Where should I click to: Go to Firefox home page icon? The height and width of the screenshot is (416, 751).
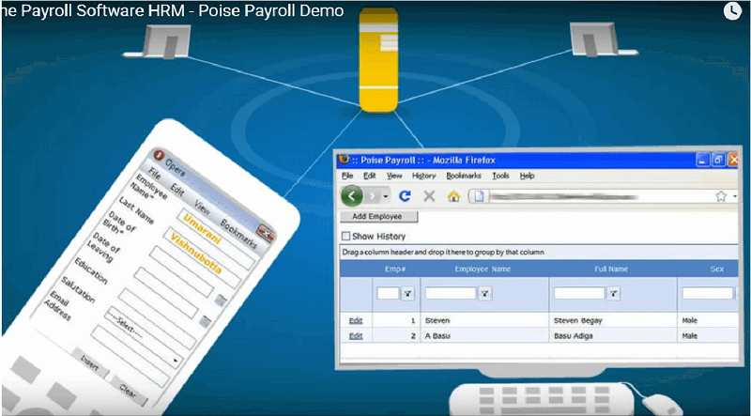[453, 195]
